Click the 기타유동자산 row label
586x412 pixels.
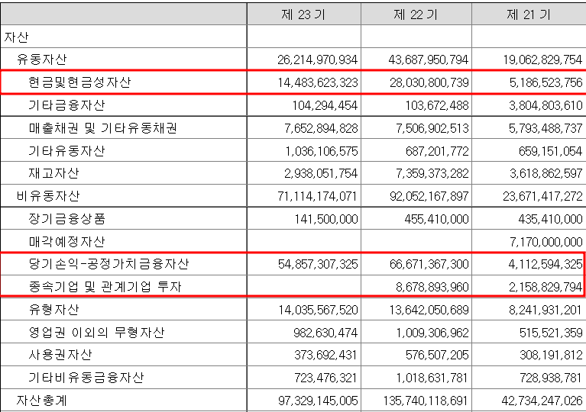click(x=67, y=151)
